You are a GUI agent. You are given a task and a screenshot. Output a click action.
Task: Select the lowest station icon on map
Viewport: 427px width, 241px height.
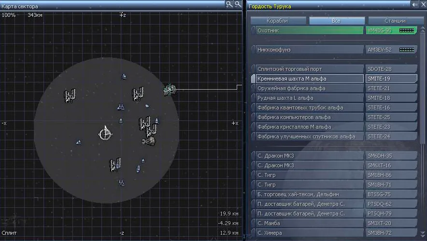pyautogui.click(x=114, y=165)
